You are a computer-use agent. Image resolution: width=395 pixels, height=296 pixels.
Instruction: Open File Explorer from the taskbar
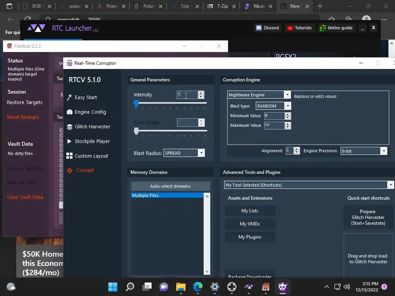click(x=181, y=287)
